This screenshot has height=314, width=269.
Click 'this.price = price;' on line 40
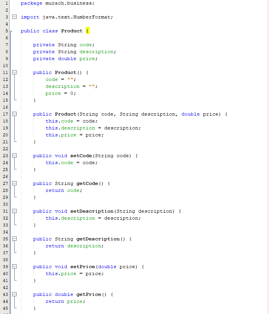74,274
